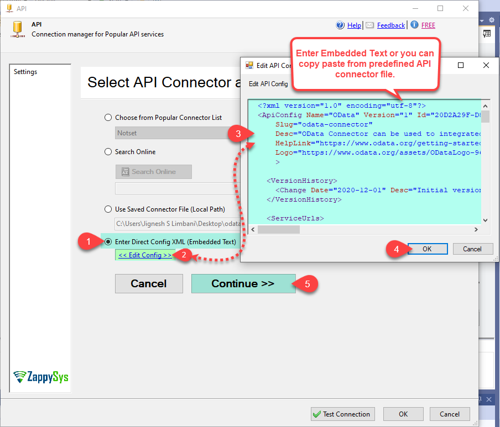Click the Edit API Config dialog title icon
The width and height of the screenshot is (500, 427).
(x=249, y=65)
